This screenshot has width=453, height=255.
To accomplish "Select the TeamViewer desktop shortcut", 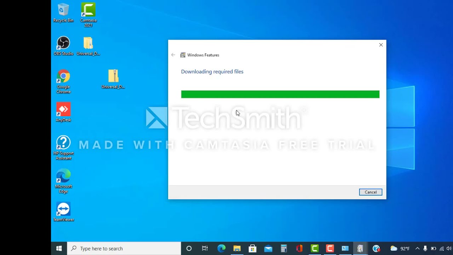I will coord(63,212).
